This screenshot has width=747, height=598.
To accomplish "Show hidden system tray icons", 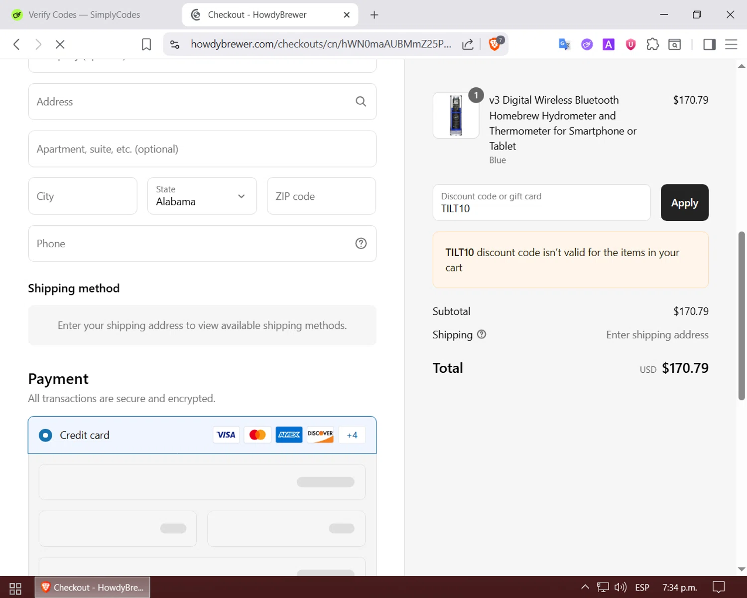I will (585, 587).
